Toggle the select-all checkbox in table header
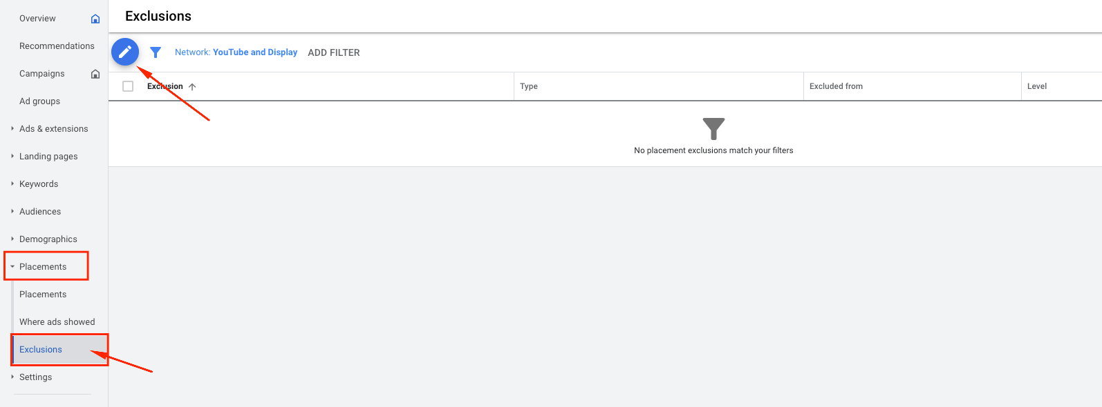This screenshot has height=407, width=1102. 128,86
